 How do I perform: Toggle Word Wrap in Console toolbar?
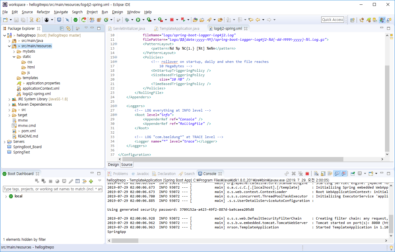tap(330, 174)
